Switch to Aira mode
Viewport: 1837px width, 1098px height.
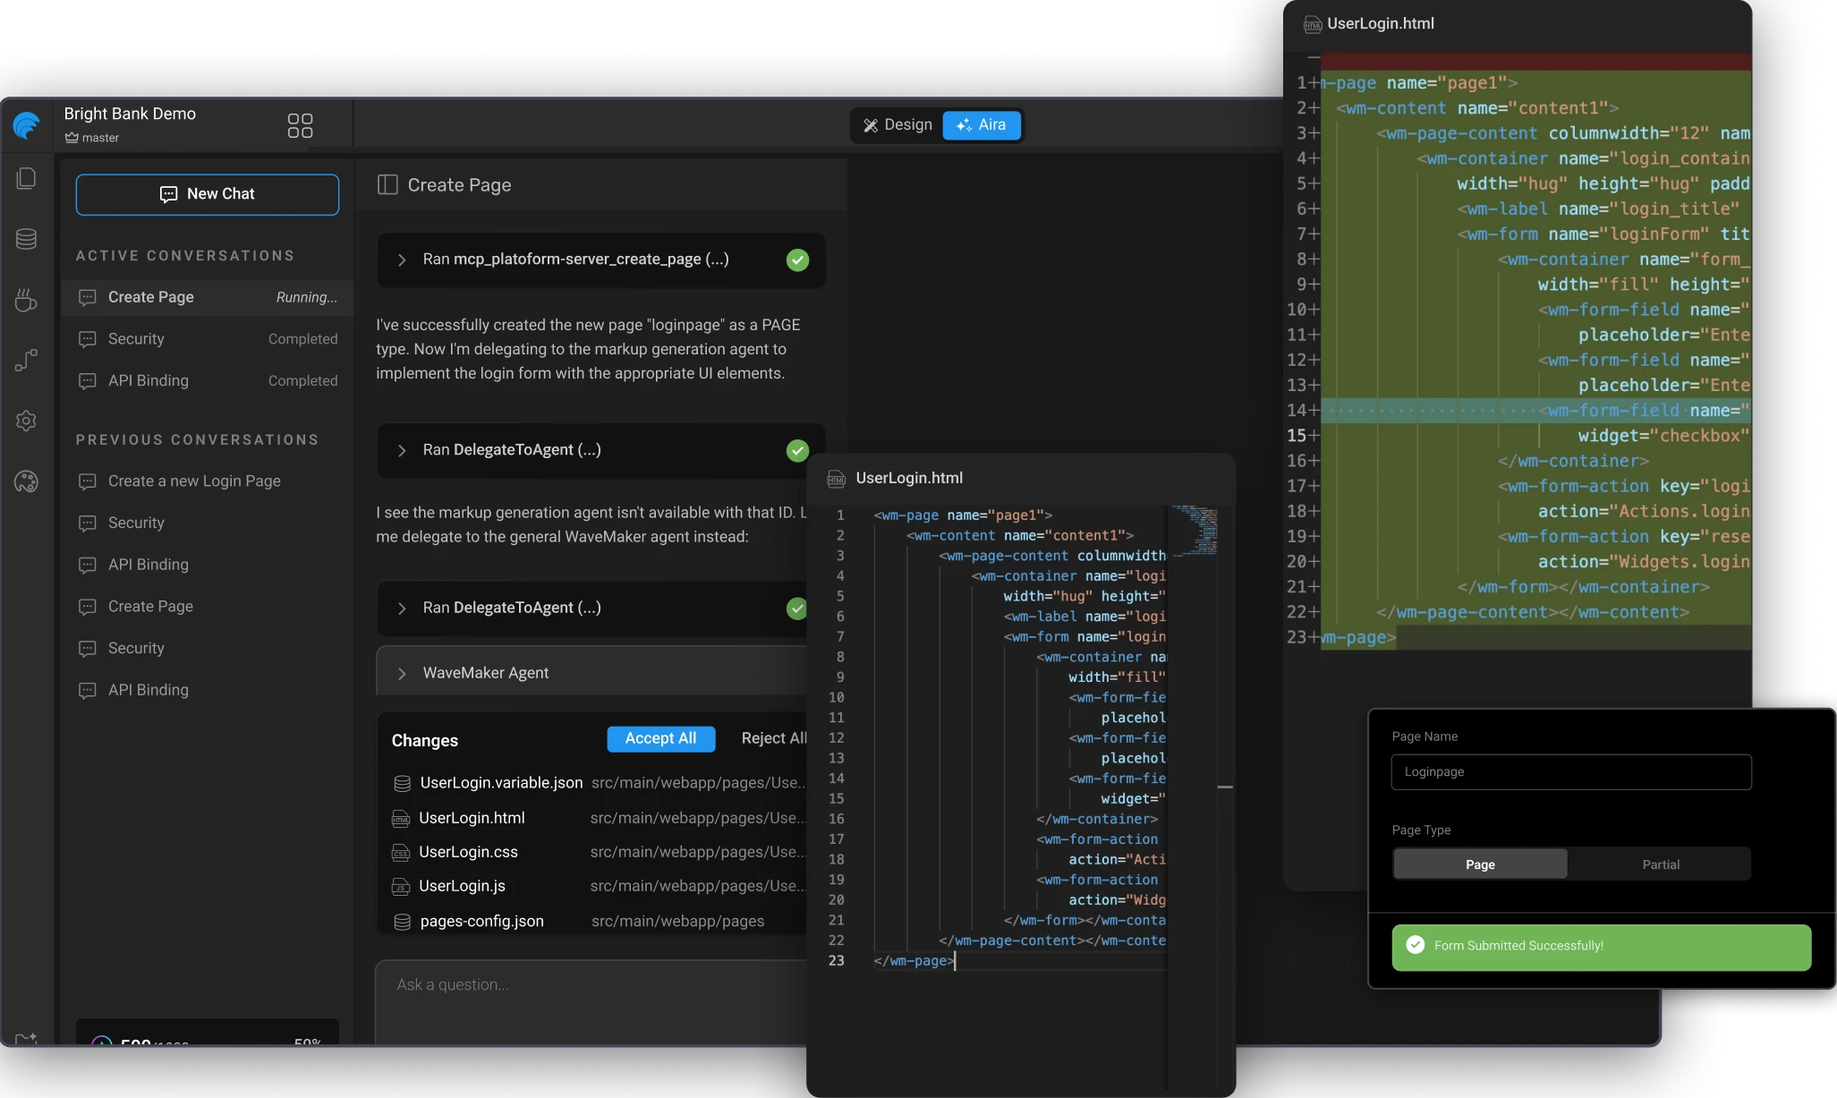(x=982, y=125)
